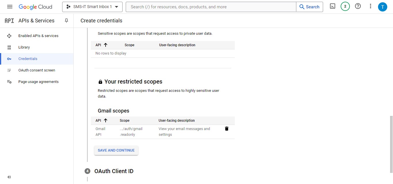Click the blue Search button
Image resolution: width=393 pixels, height=184 pixels.
309,7
